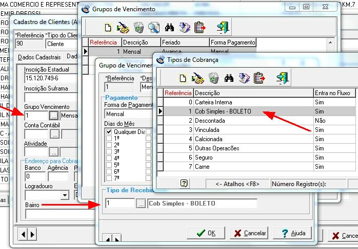Image resolution: width=358 pixels, height=249 pixels.
Task: Click scroll up arrow in Grupos de Vencimento grid
Action: click(x=330, y=42)
